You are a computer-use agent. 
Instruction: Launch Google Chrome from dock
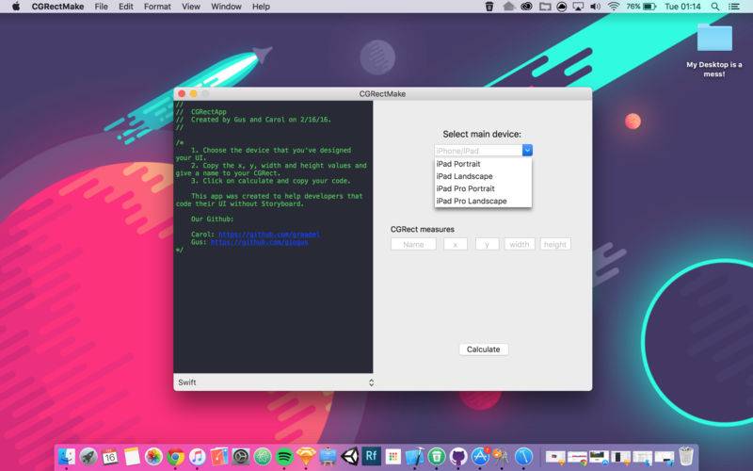175,456
